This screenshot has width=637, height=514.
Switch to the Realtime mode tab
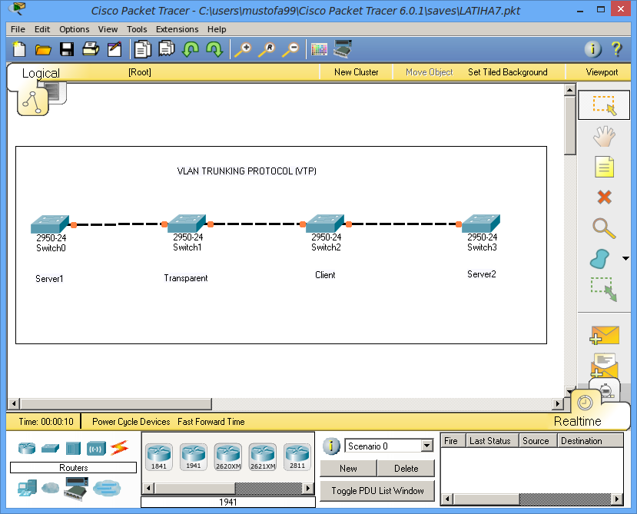click(x=577, y=421)
